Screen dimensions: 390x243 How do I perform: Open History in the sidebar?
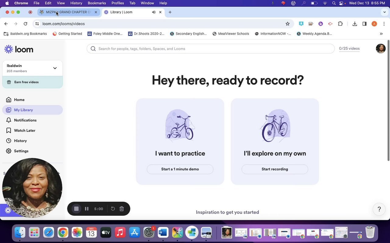(32, 141)
